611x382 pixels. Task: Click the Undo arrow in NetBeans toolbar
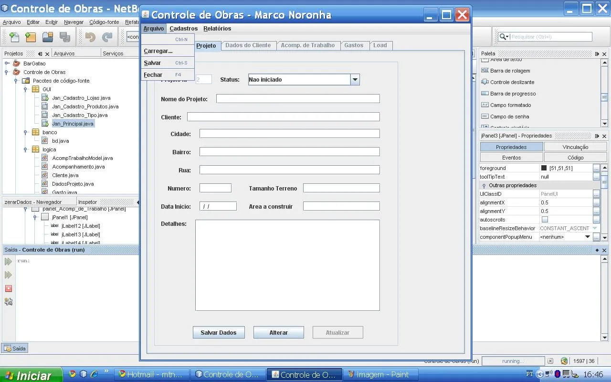tap(90, 37)
